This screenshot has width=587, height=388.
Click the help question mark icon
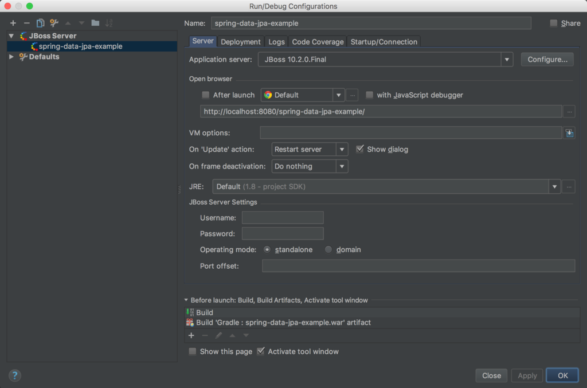click(14, 375)
